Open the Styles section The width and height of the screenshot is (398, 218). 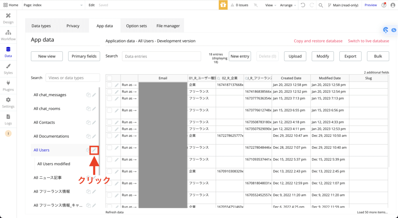click(x=8, y=69)
